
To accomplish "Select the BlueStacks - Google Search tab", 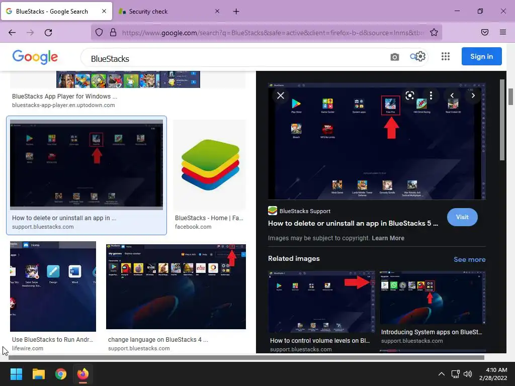I will (56, 11).
